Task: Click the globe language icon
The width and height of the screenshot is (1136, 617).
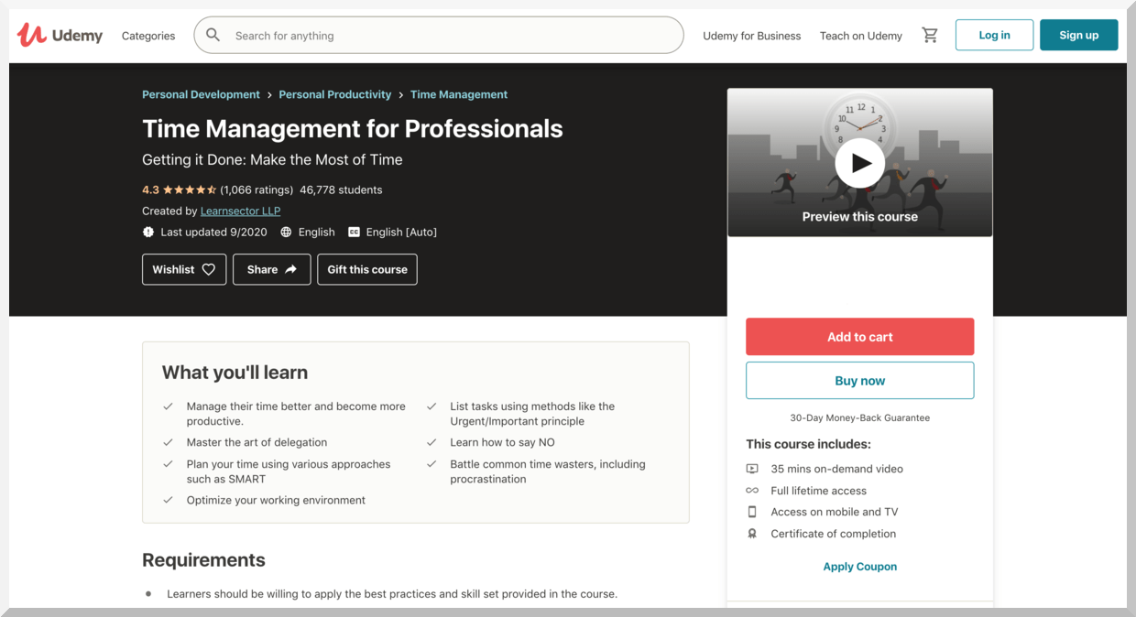Action: click(287, 233)
